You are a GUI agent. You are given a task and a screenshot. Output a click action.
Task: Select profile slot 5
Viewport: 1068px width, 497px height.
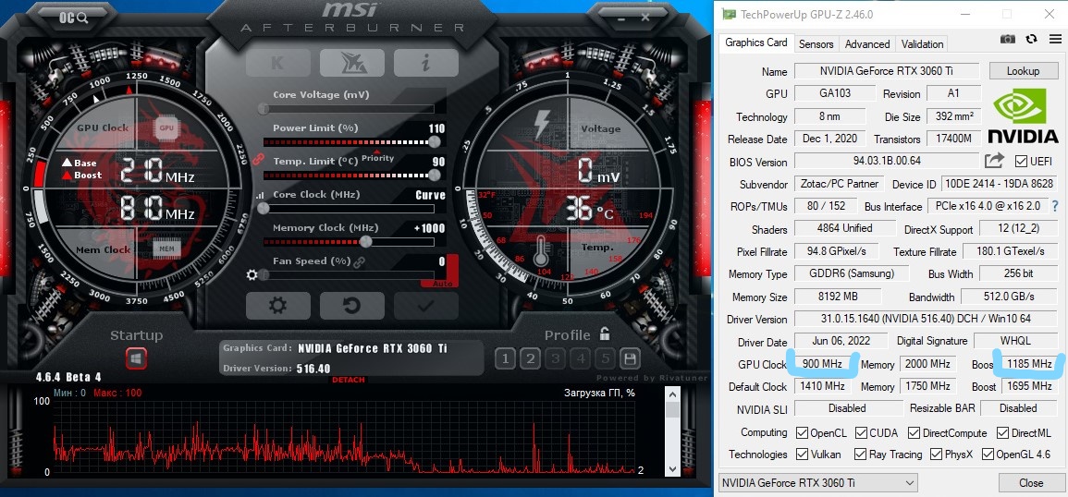(x=605, y=358)
